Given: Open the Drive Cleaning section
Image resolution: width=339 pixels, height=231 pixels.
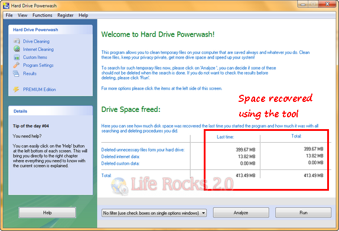Looking at the screenshot, I should click(36, 41).
